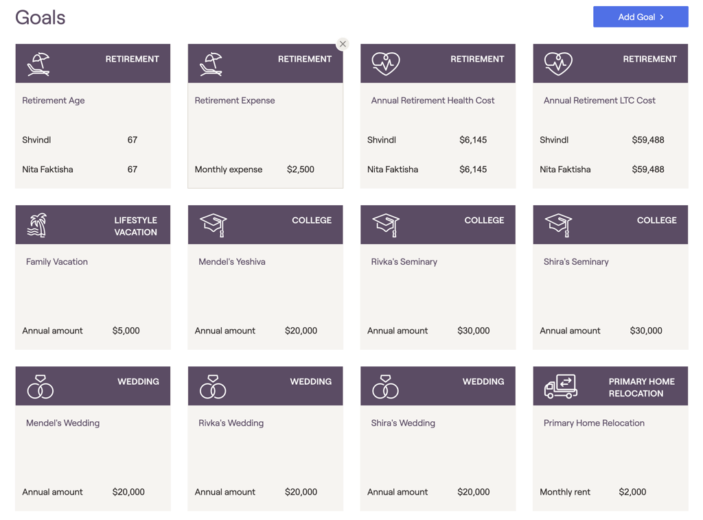Image resolution: width=703 pixels, height=520 pixels.
Task: Click graduation cap icon on Shira's Seminary card
Action: click(557, 224)
